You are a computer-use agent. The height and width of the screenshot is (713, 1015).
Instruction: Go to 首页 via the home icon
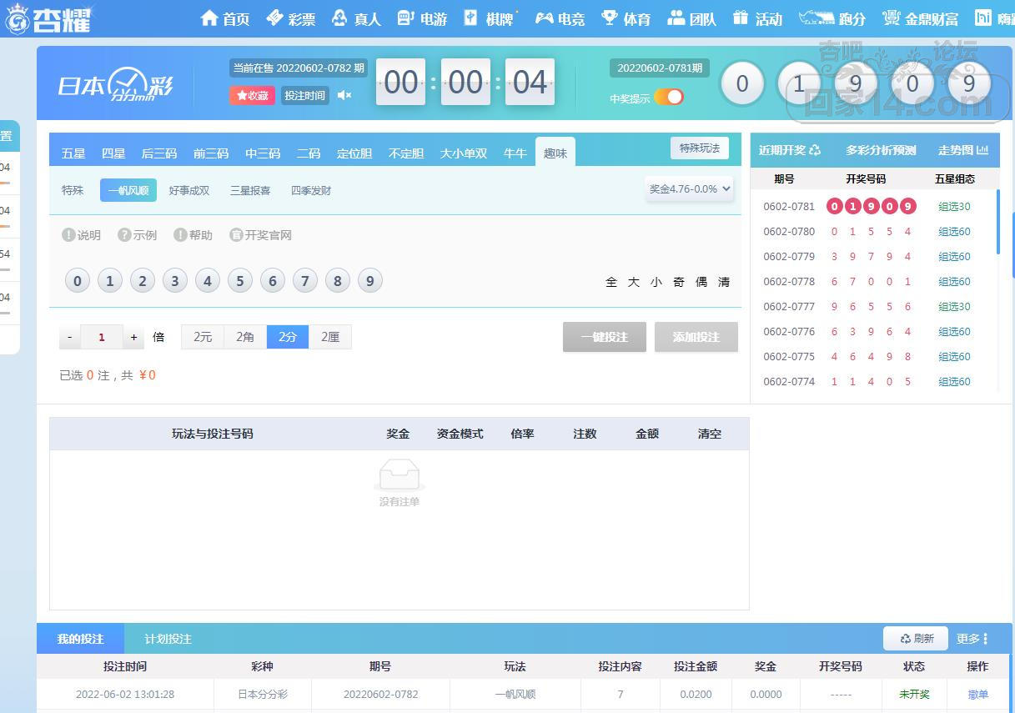209,18
